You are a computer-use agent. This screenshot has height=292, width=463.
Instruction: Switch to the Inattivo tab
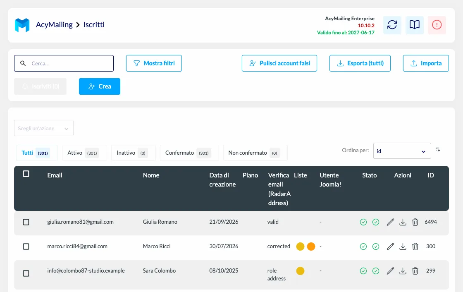click(x=133, y=153)
